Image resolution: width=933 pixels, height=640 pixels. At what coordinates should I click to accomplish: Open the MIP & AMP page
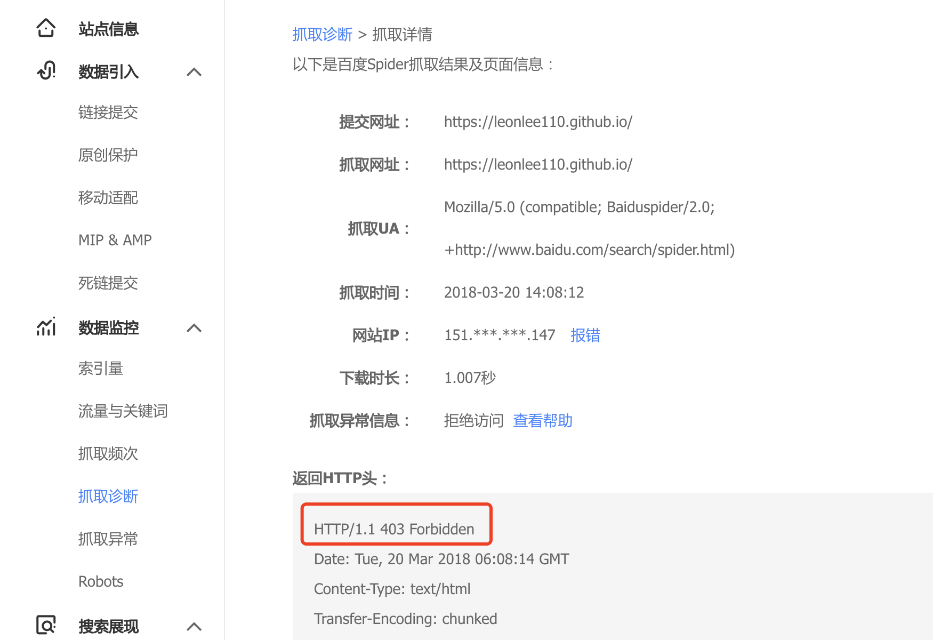pyautogui.click(x=115, y=240)
